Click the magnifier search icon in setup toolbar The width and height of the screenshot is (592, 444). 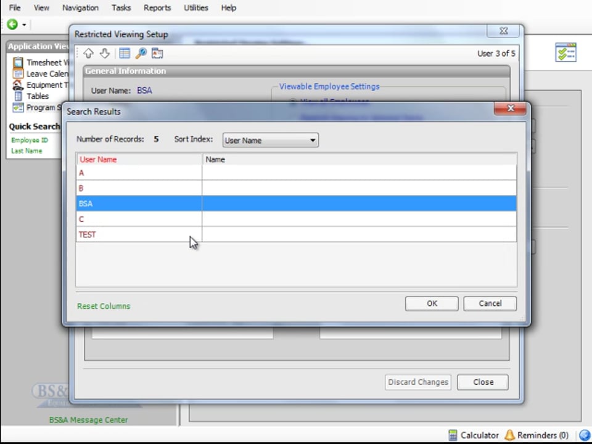141,53
